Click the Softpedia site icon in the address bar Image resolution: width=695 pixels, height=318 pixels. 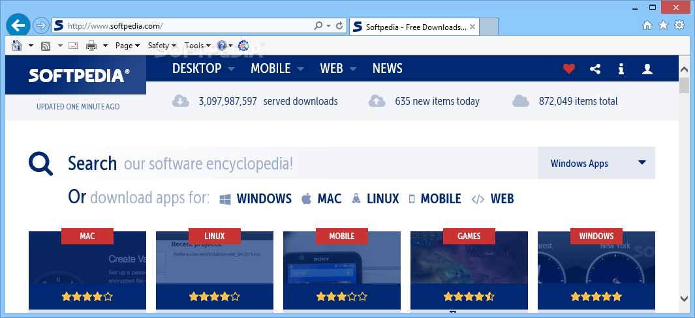pyautogui.click(x=59, y=25)
